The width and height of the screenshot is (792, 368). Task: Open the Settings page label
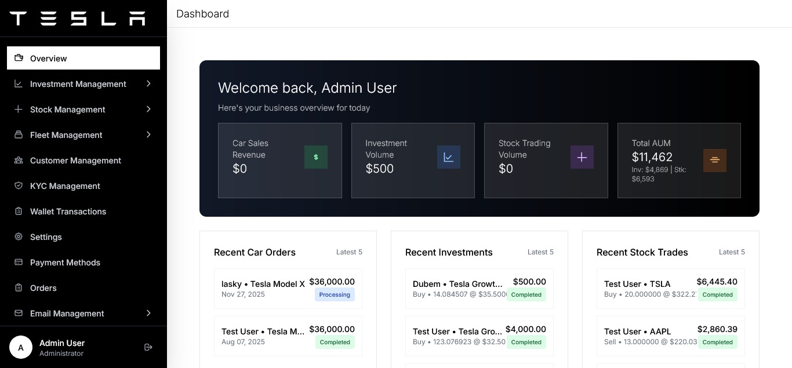(46, 237)
